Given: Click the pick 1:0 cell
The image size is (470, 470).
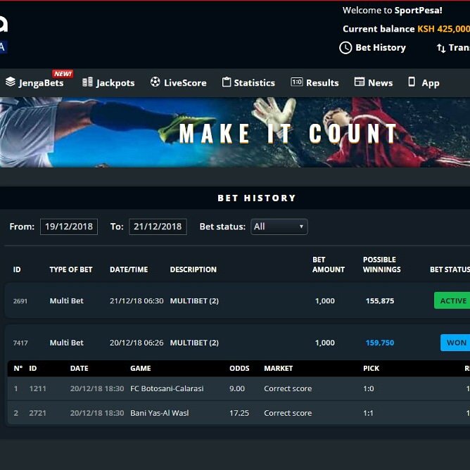Looking at the screenshot, I should (369, 388).
